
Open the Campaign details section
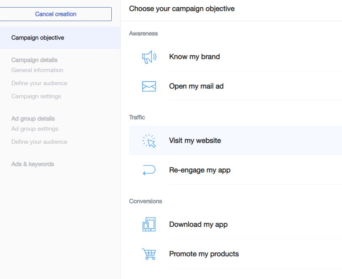coord(34,60)
